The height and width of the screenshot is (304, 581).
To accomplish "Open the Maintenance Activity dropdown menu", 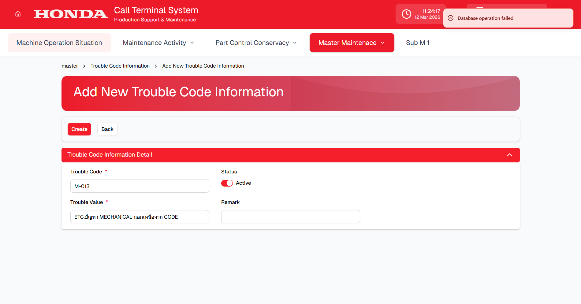I will [158, 43].
